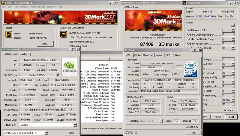Open the RAS# to CAS# Write Delay dropdown

click(233, 39)
